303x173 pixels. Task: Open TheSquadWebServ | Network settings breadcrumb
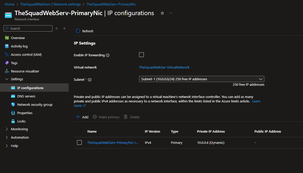50,4
